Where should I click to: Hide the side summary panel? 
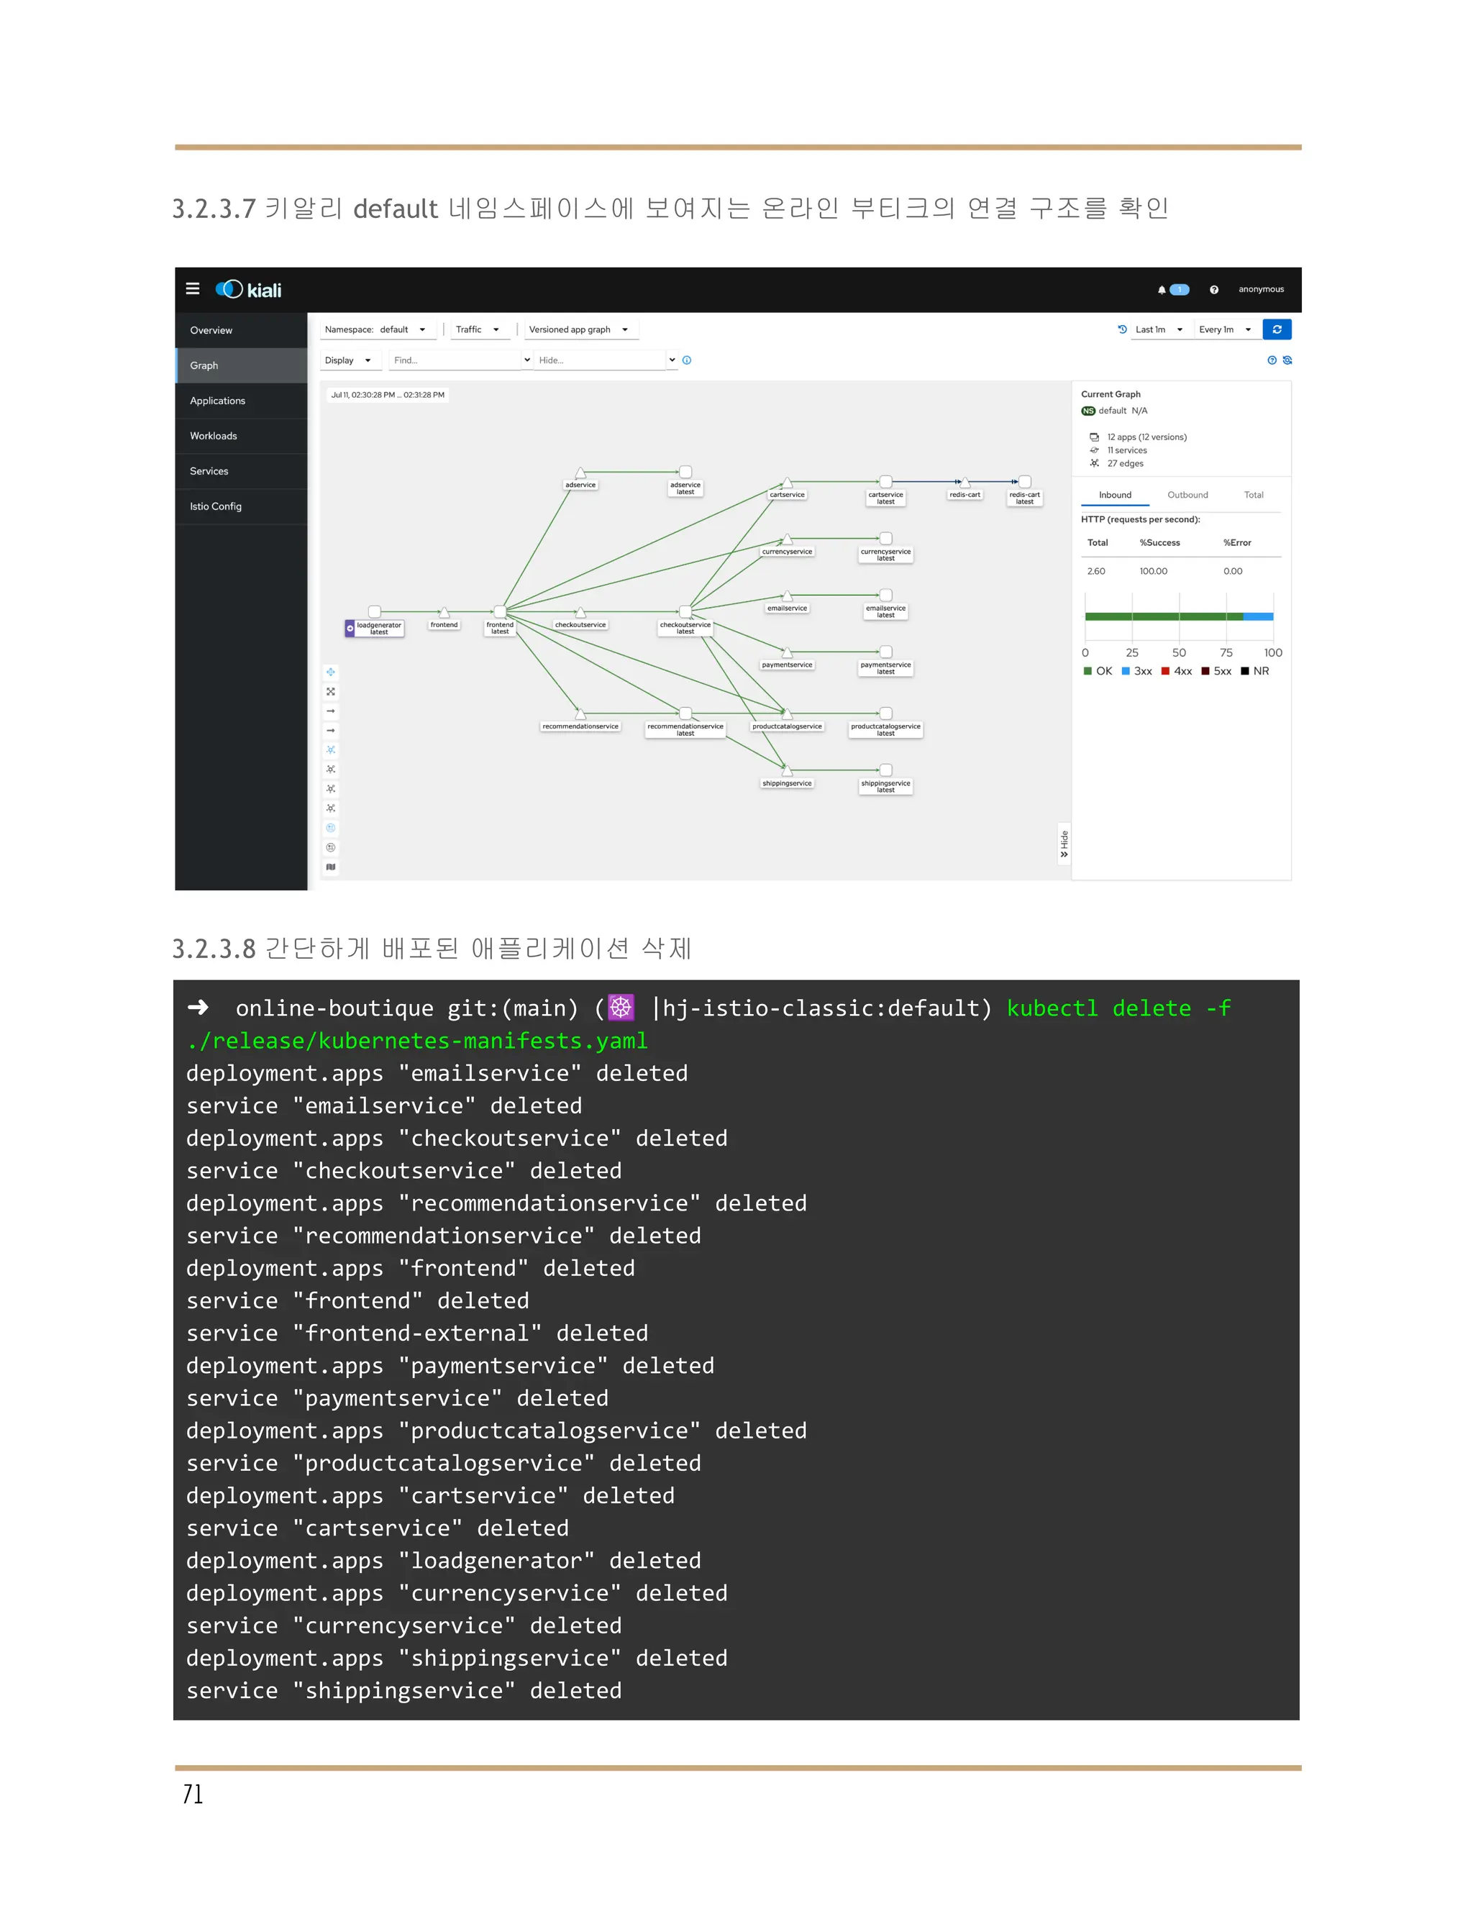[x=1064, y=844]
